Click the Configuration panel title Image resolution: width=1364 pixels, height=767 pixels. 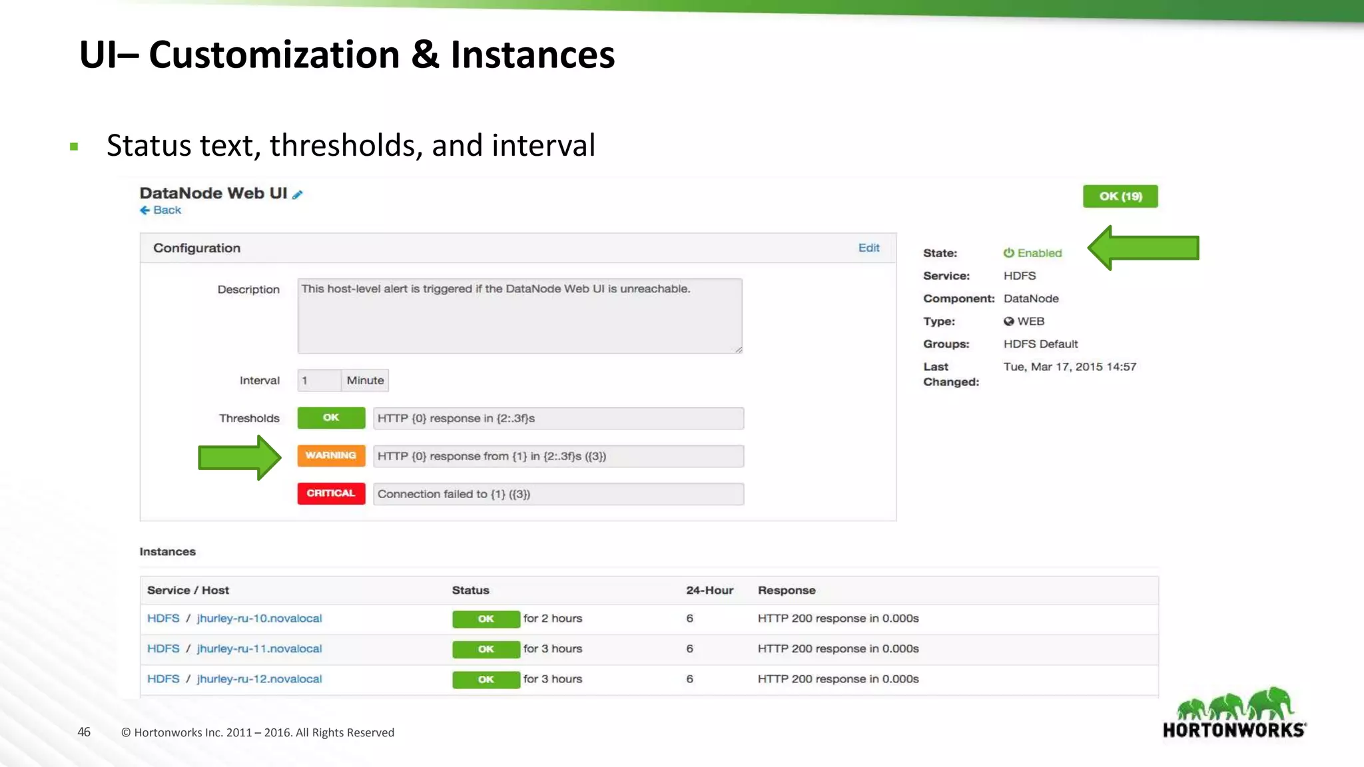click(x=196, y=248)
